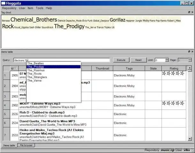Click Royal_Gigolos tag in tag cloud

[21, 27]
